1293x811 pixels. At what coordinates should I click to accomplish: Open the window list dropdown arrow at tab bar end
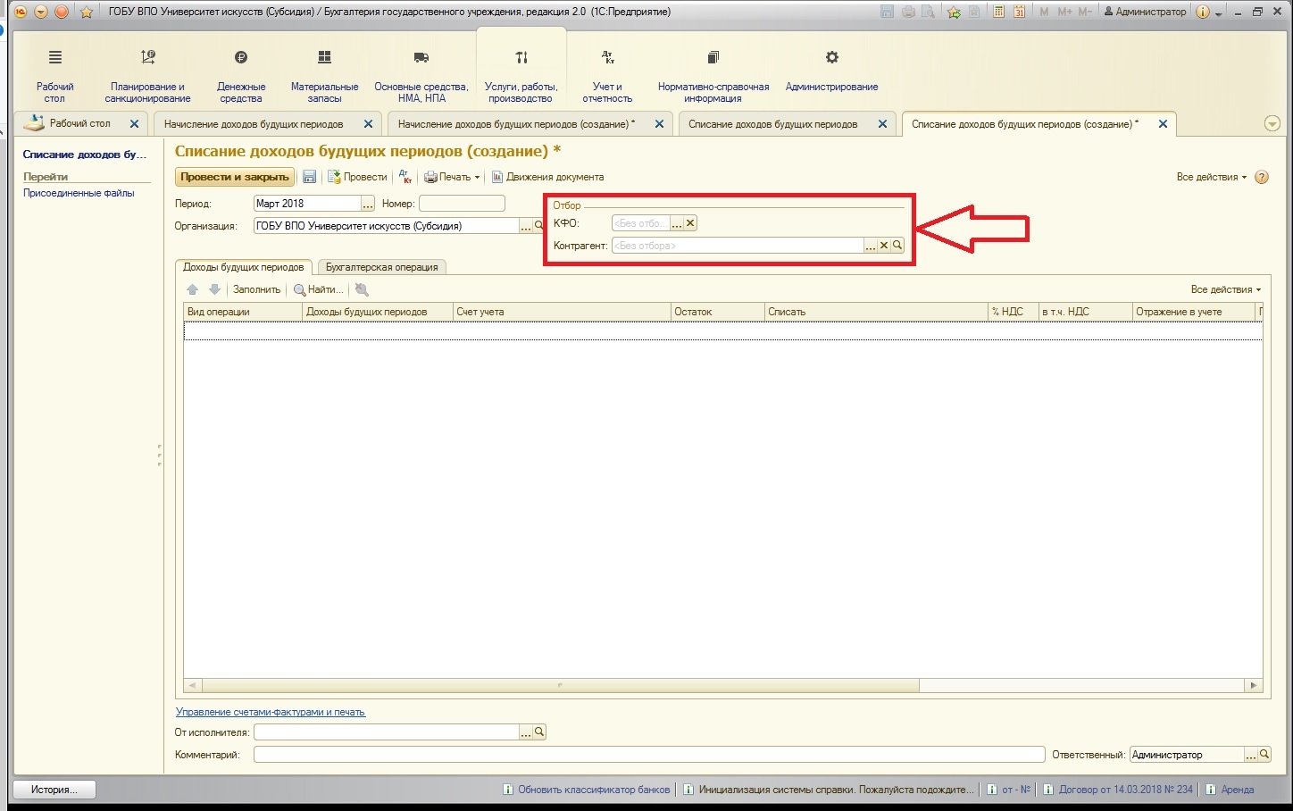point(1272,124)
